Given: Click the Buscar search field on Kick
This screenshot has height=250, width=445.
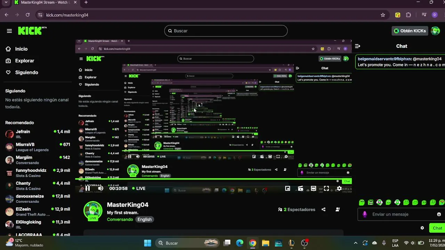Looking at the screenshot, I should (x=226, y=31).
